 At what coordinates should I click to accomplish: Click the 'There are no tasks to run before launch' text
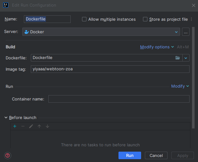tap(100, 145)
